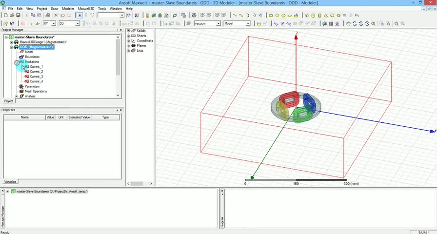Screen dimensions: 437x234
Task: Select the Draw box solid tool
Action: click(x=307, y=15)
